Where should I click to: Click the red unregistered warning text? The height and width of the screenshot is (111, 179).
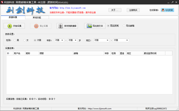(x=72, y=12)
